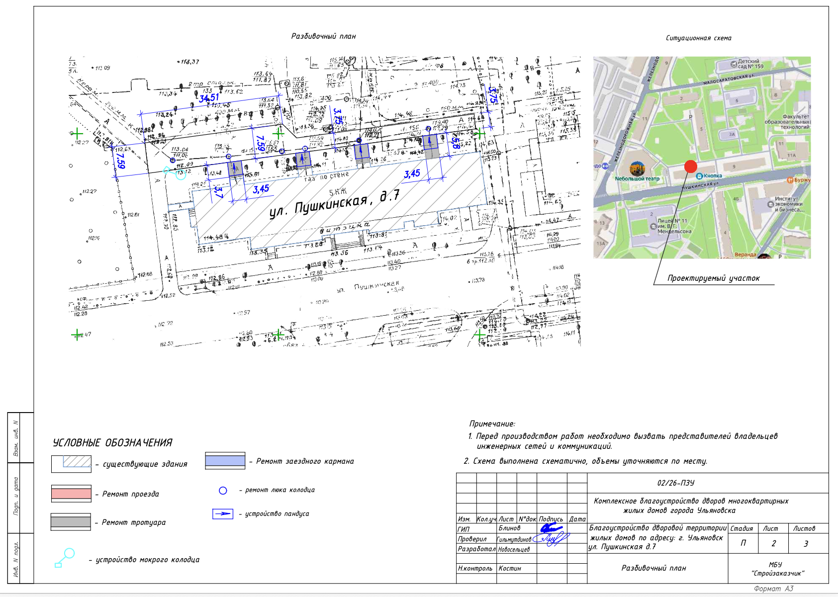Viewport: 838px width, 597px height.
Task: Click the 34,51 dimension text on plan
Action: (209, 98)
